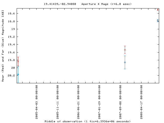Screen dimensions: 164x123
Task: Click y-axis tick label 18.6
Action: 11,14
